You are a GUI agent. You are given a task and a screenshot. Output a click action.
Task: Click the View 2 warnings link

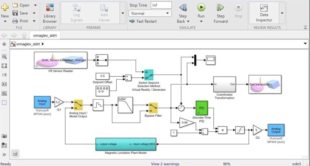tap(165, 164)
